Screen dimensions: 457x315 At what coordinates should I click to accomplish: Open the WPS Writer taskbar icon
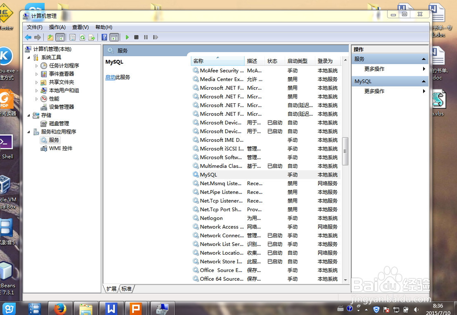[112, 308]
